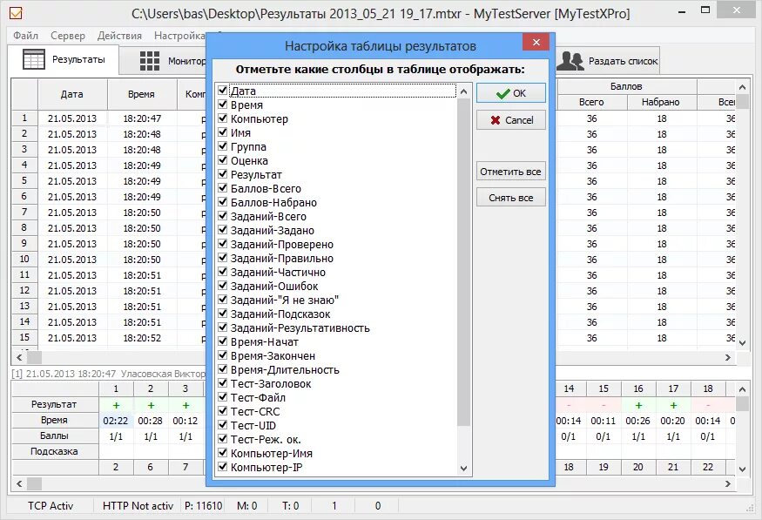Toggle the Время-Закончен checkbox
The height and width of the screenshot is (520, 762).
(223, 355)
